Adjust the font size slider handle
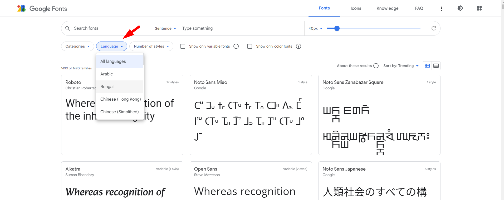This screenshot has width=504, height=200. 337,28
